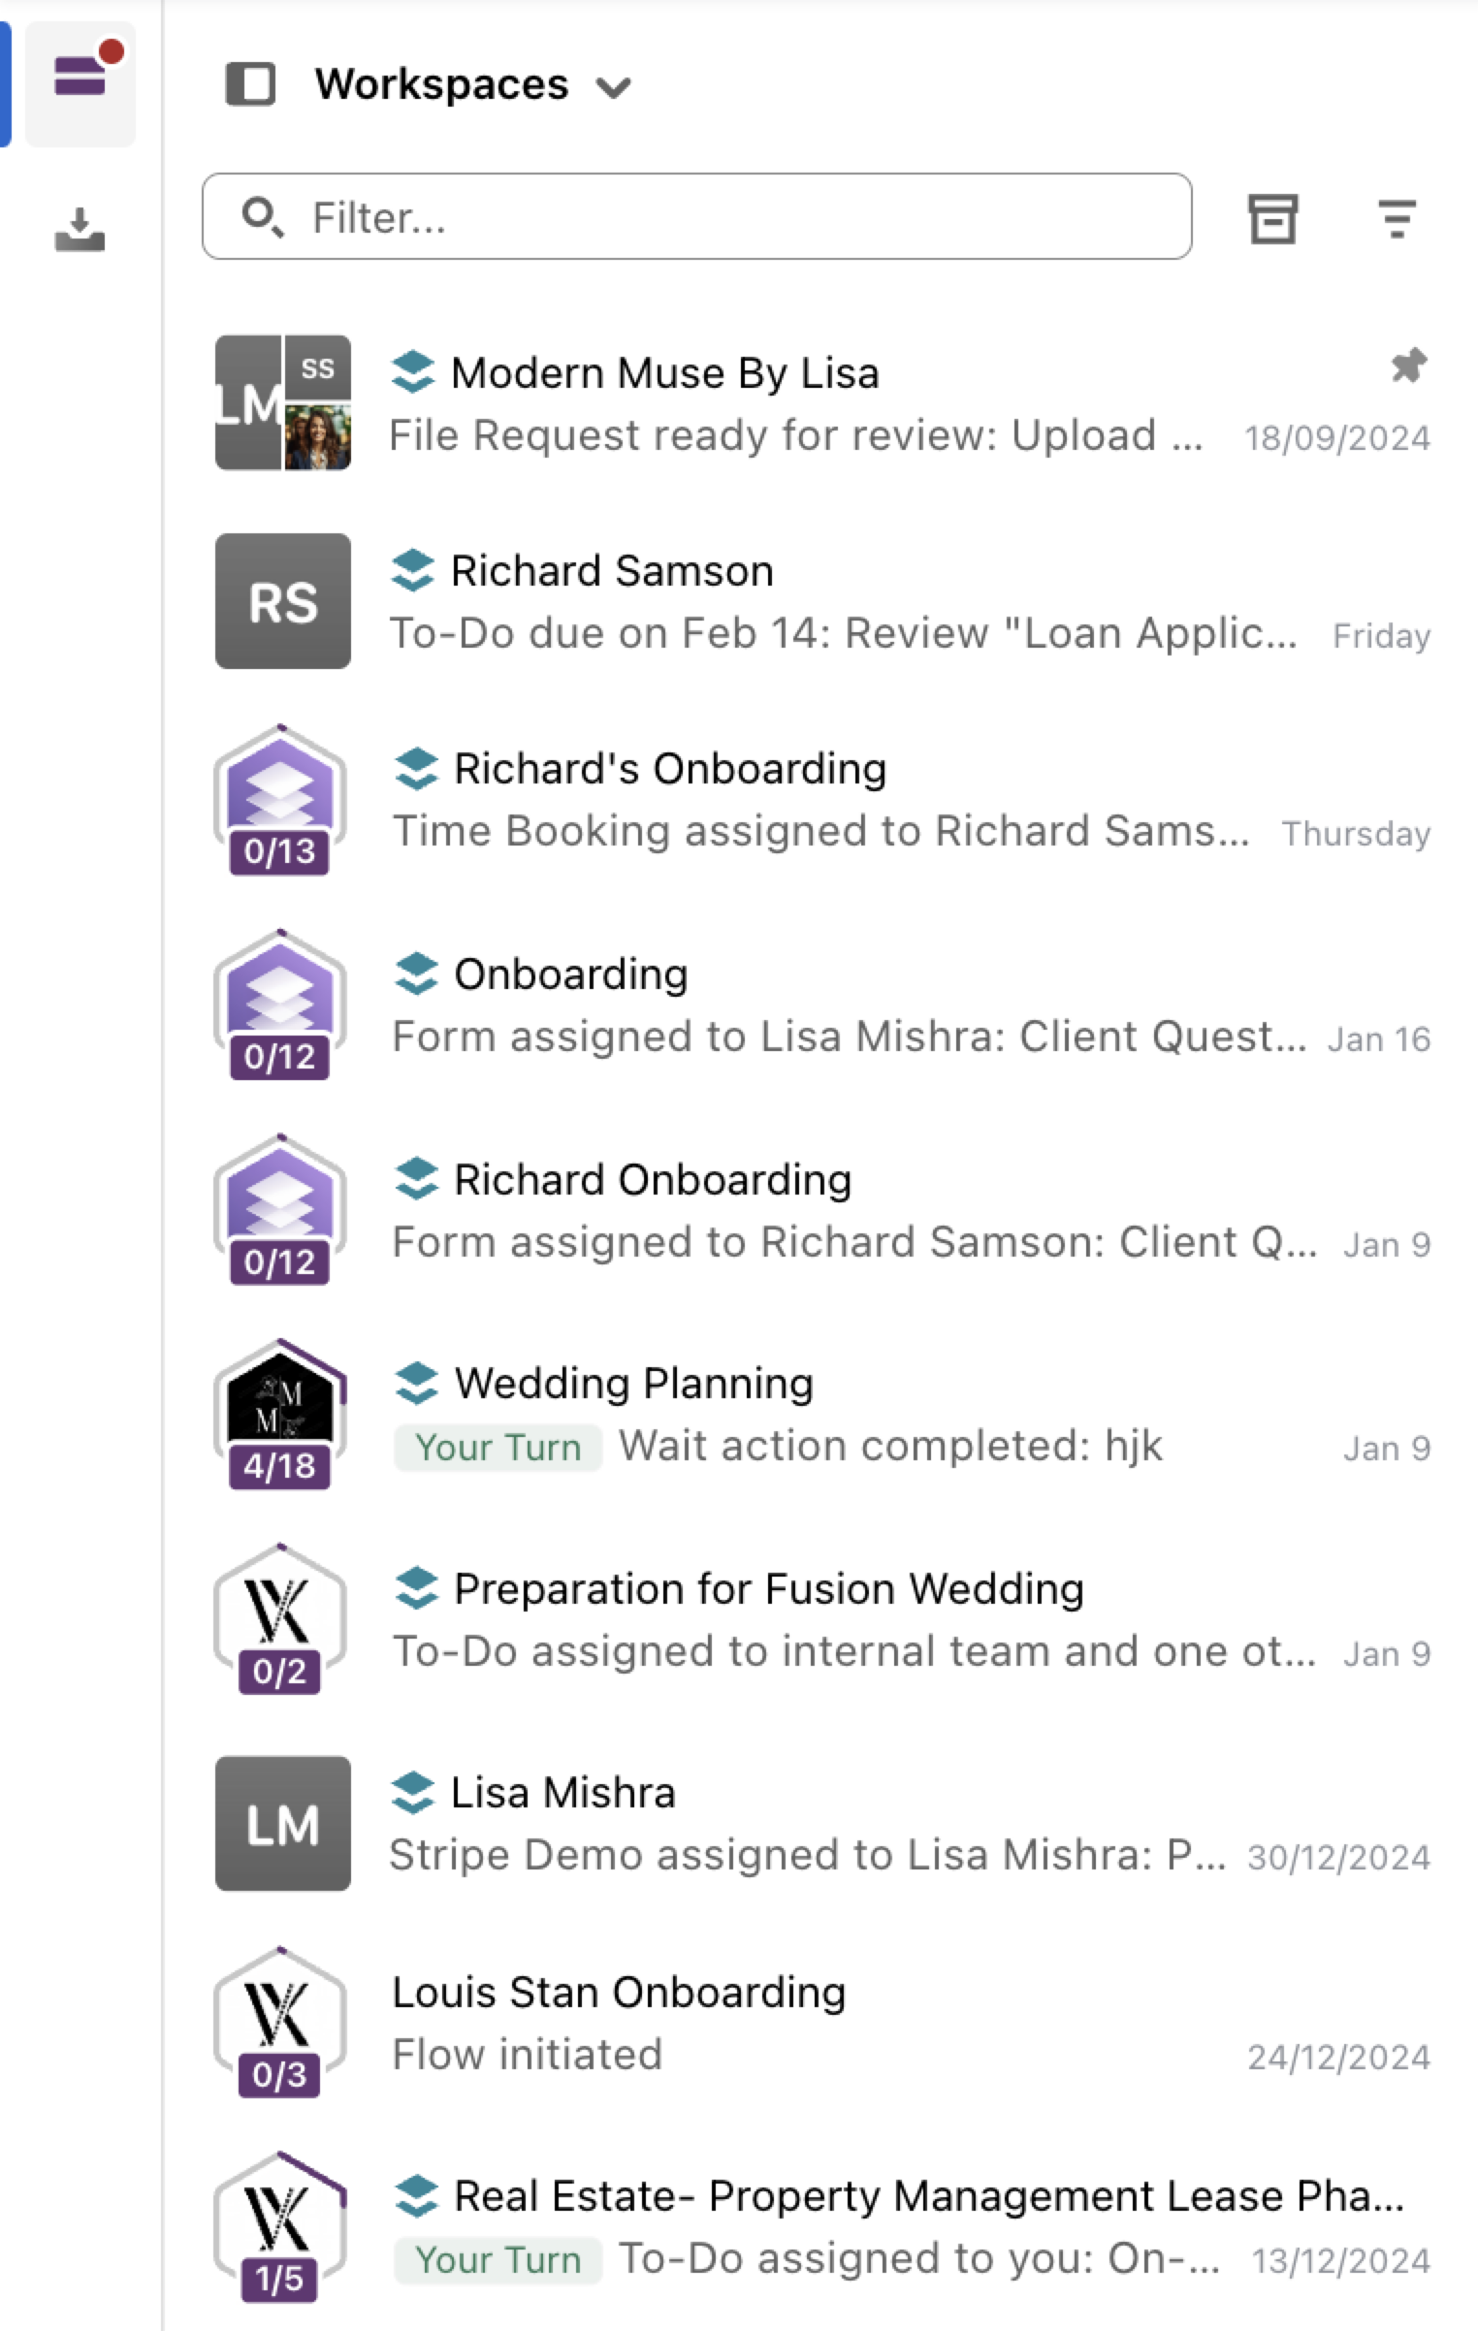Open the Louis Stan Onboarding flow

point(821,2023)
